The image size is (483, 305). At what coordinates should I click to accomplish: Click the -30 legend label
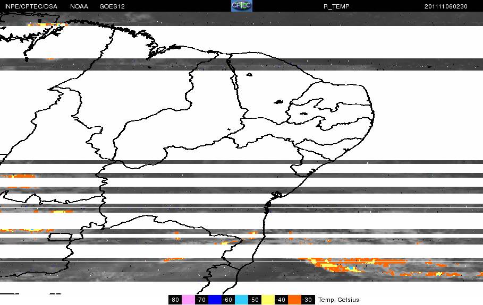308,300
